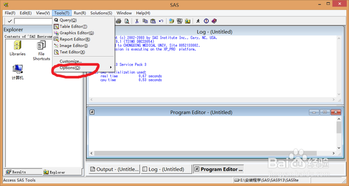Click Program Editor scroll left arrow
349x186 pixels.
tap(91, 153)
